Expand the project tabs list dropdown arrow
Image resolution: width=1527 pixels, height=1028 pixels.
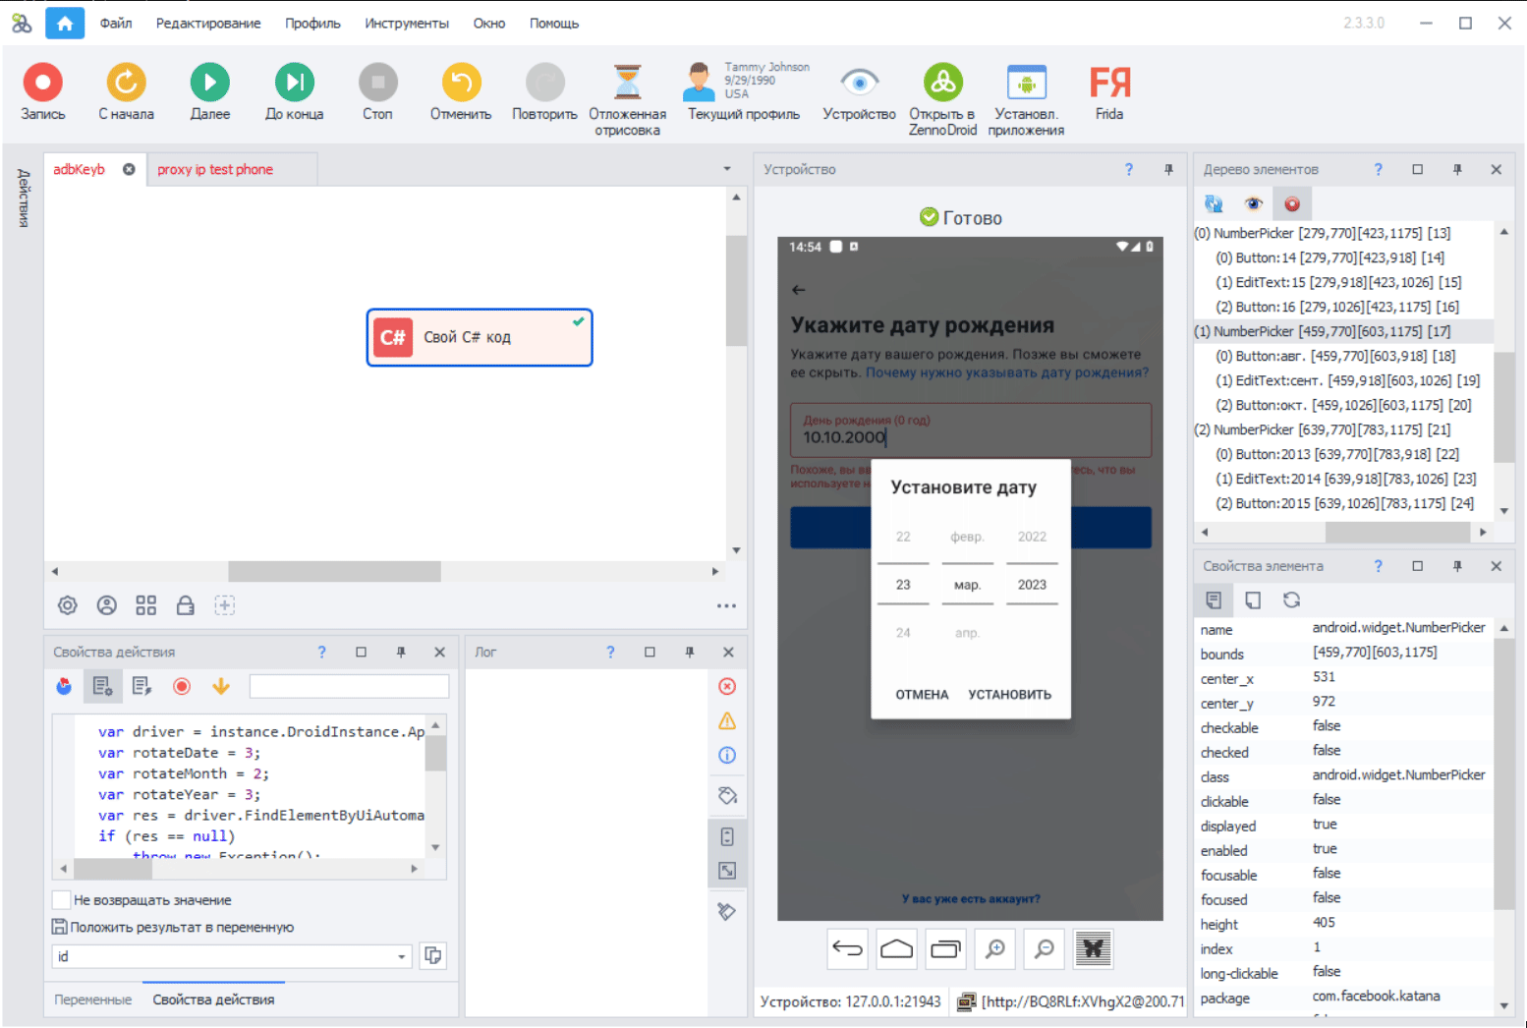[727, 169]
